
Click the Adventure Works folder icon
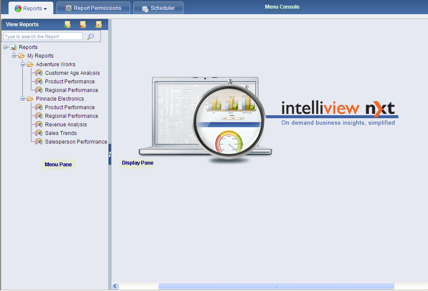(30, 64)
